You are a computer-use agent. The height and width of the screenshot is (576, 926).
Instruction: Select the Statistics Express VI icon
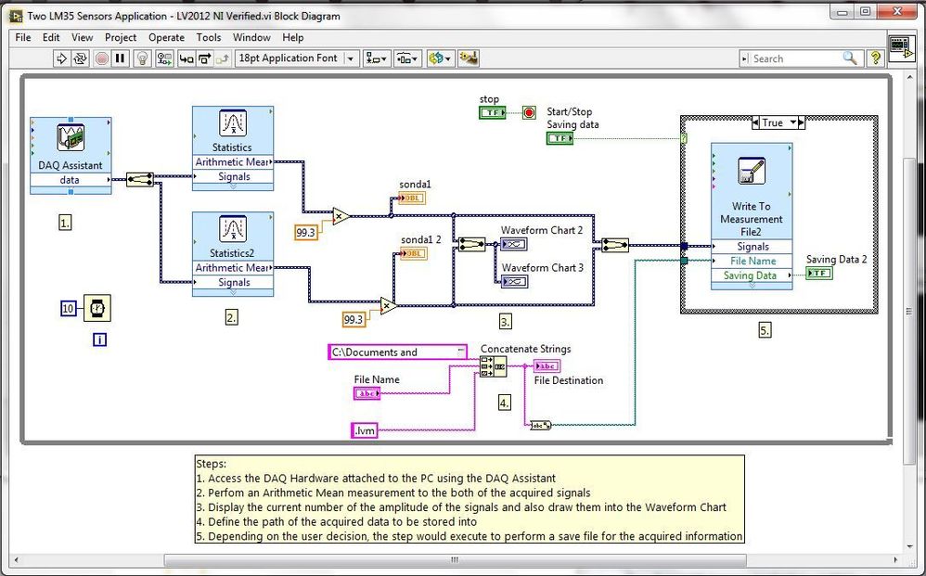click(x=233, y=123)
